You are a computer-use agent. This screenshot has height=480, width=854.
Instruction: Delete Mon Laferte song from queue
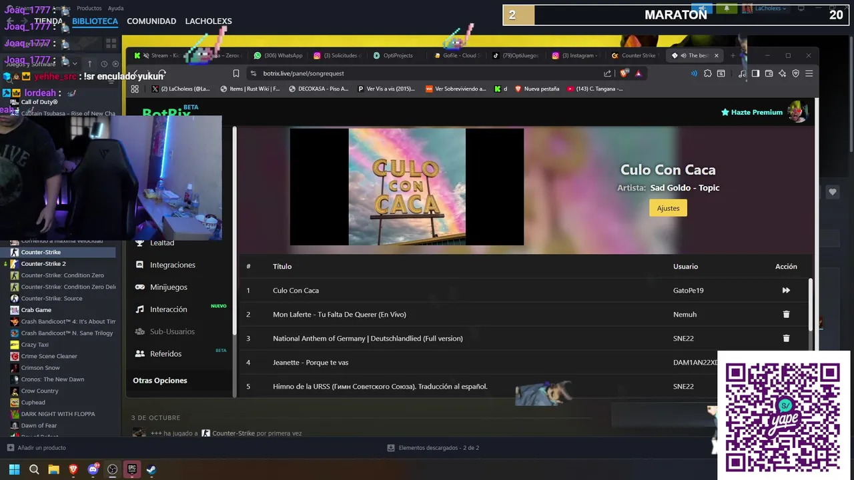pos(786,314)
